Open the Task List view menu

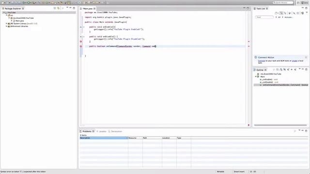[307, 13]
